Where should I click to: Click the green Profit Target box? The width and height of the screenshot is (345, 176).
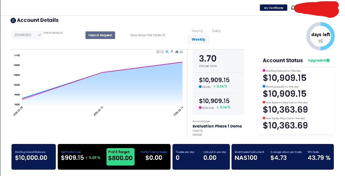120,157
